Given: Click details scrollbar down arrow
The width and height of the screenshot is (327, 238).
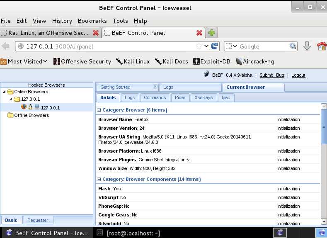Looking at the screenshot, I should [324, 221].
